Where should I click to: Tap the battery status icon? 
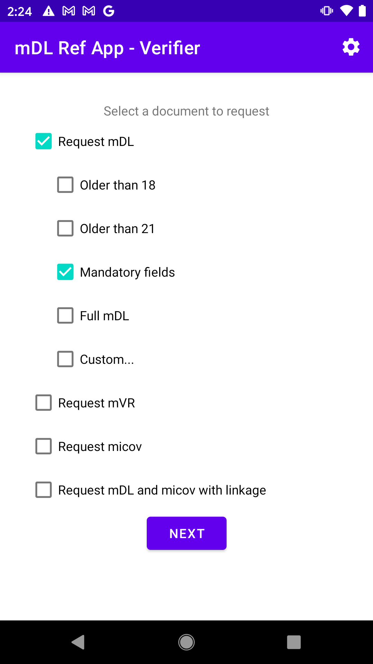coord(362,11)
